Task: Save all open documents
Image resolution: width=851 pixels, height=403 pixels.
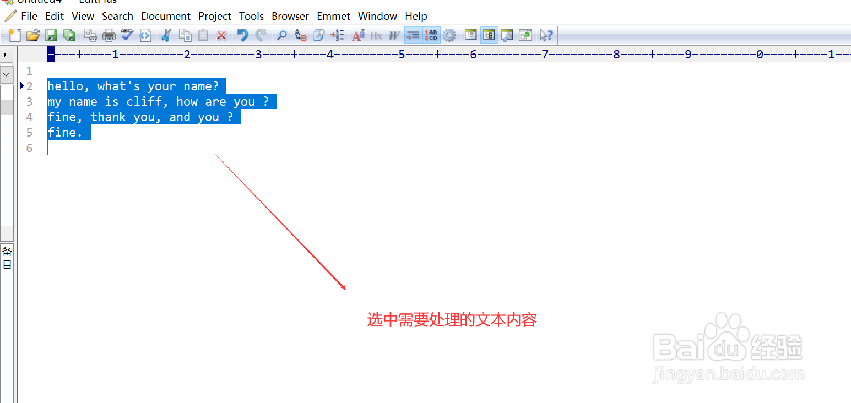Action: pyautogui.click(x=69, y=35)
